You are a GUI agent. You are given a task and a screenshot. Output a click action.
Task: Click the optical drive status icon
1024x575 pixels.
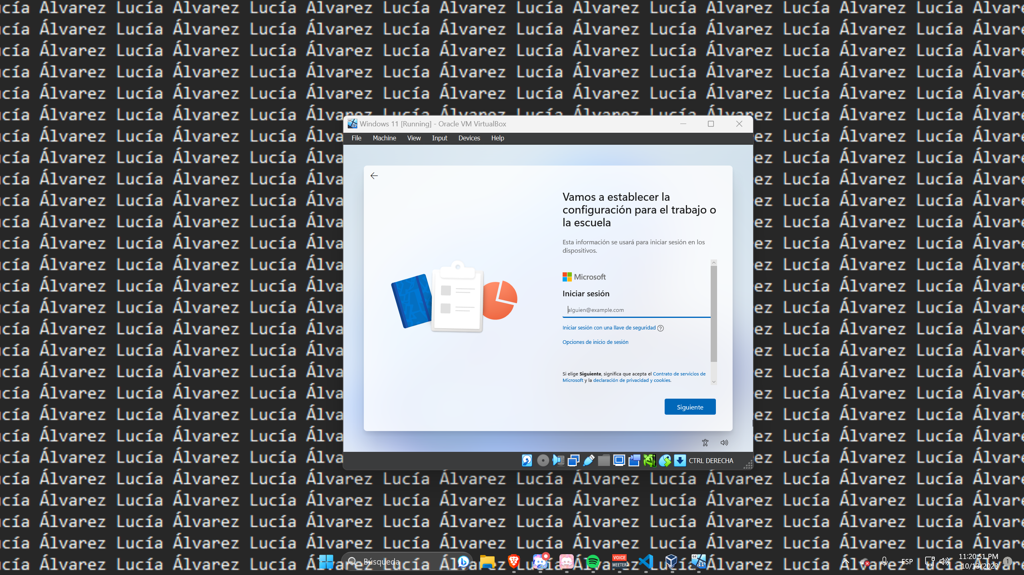[543, 461]
